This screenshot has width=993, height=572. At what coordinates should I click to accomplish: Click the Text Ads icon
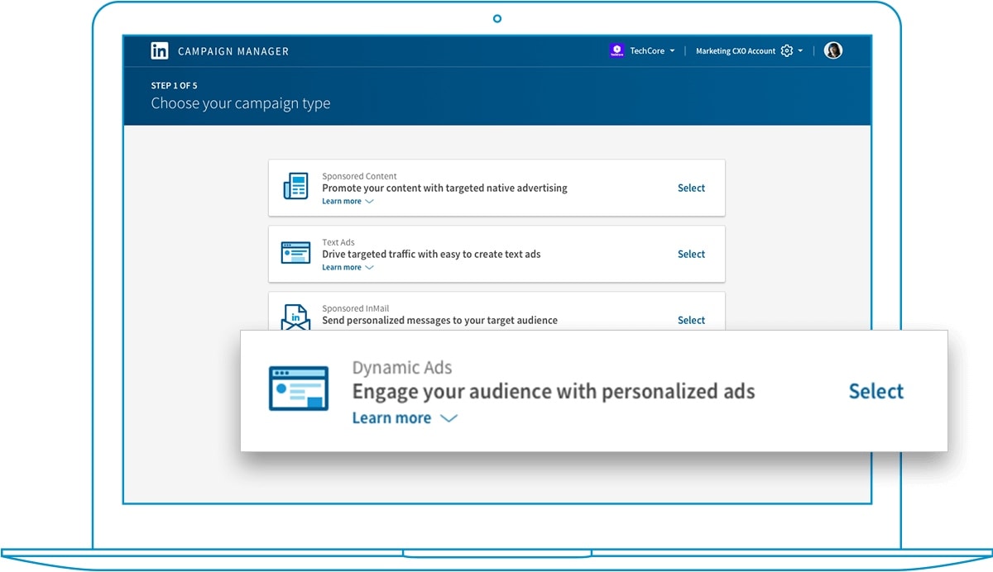coord(295,252)
